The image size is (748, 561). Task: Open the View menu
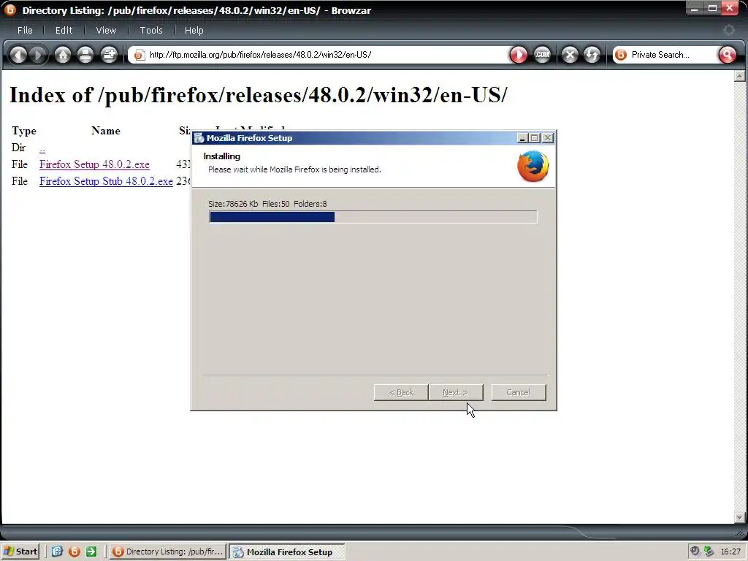(x=106, y=30)
